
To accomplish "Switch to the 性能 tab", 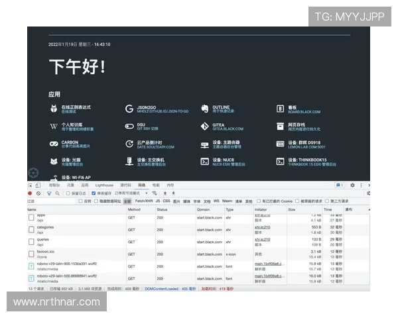I will tap(156, 185).
